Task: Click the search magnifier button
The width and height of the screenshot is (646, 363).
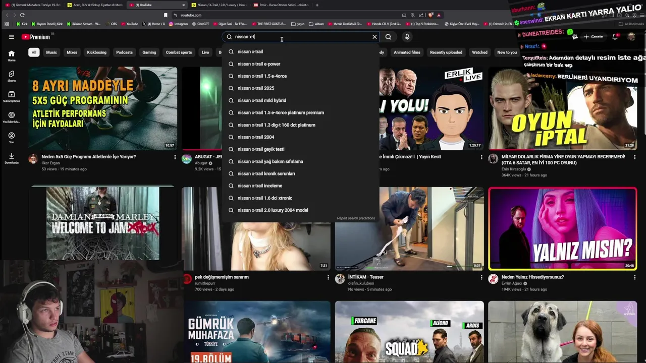Action: [388, 37]
